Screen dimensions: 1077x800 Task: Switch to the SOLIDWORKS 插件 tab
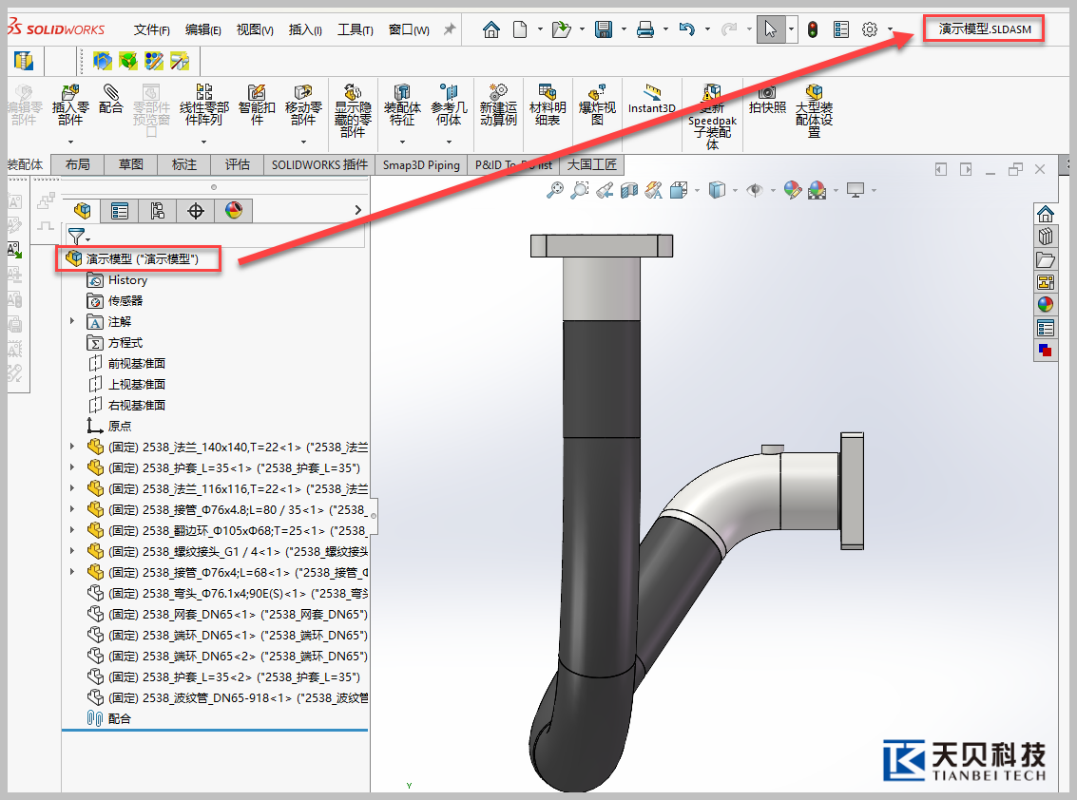(319, 164)
